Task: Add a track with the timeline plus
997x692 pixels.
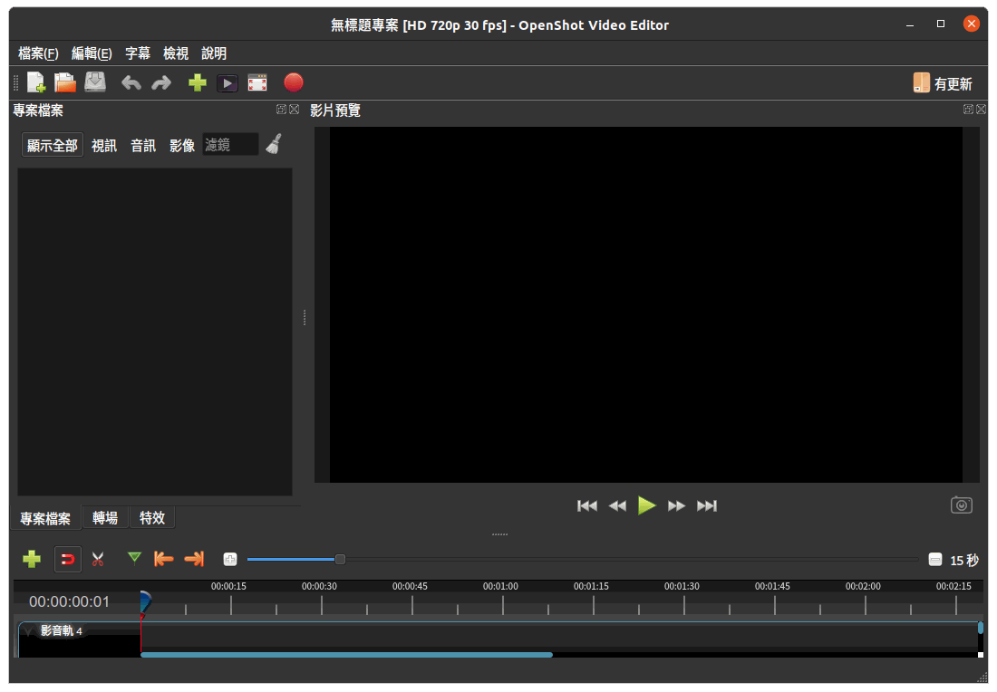Action: [31, 559]
